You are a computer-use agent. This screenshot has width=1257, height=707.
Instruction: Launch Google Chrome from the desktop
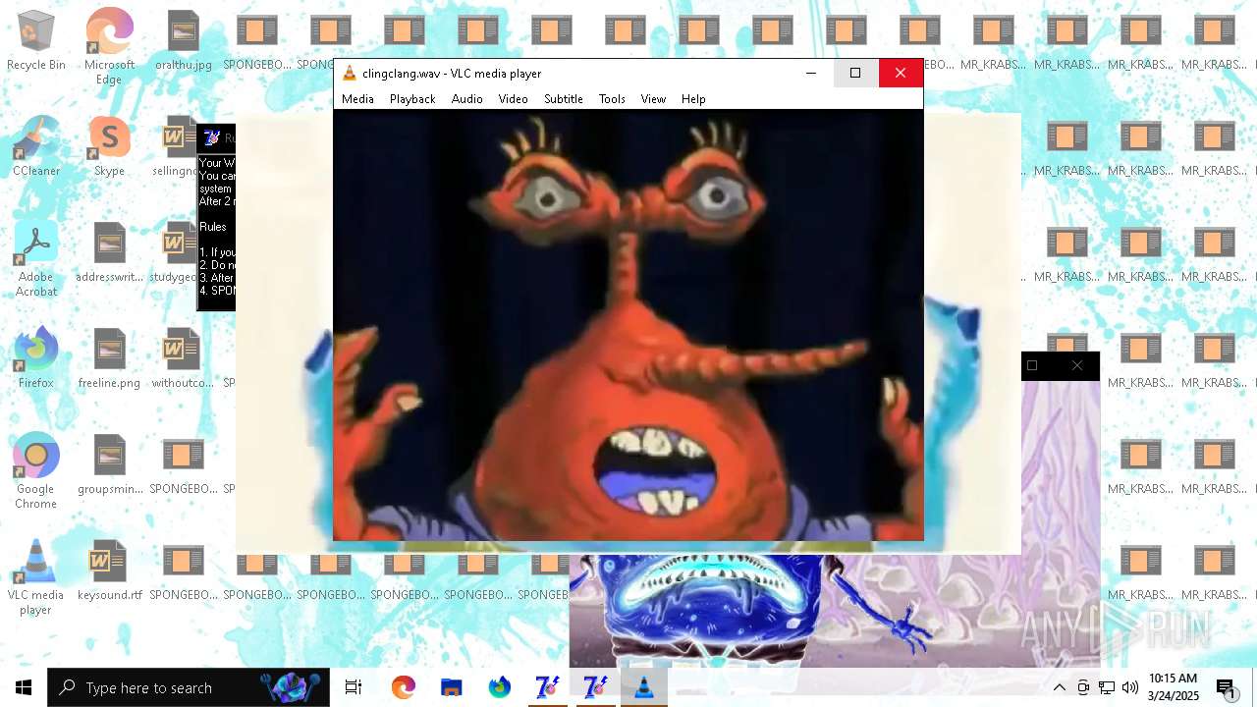tap(36, 471)
